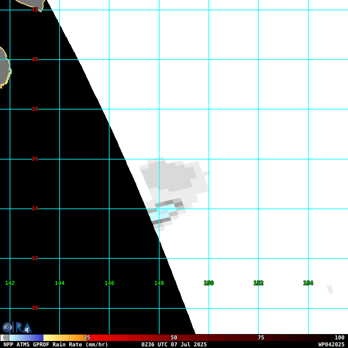Click the green 142 longitude label
348x348 pixels.
coord(10,283)
